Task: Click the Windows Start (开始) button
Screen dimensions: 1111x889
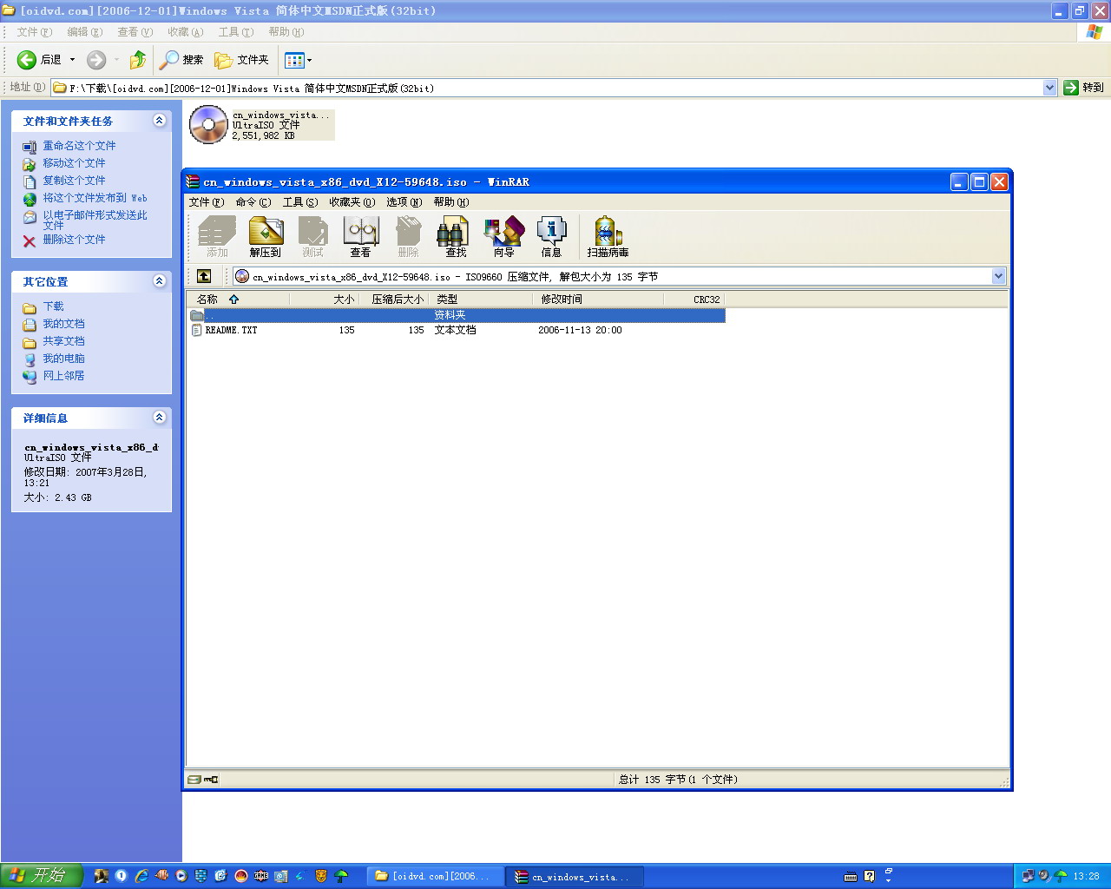Action: [41, 876]
